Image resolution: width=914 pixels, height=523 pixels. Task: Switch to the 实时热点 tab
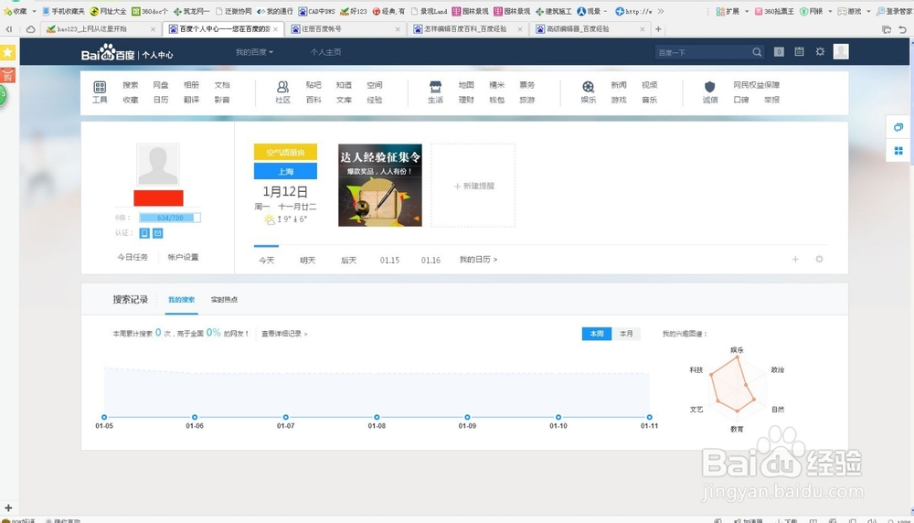[x=225, y=300]
